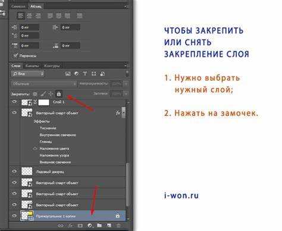Viewport: 282px width, 231px height.
Task: Switch to the Абзац tab
Action: pyautogui.click(x=36, y=7)
